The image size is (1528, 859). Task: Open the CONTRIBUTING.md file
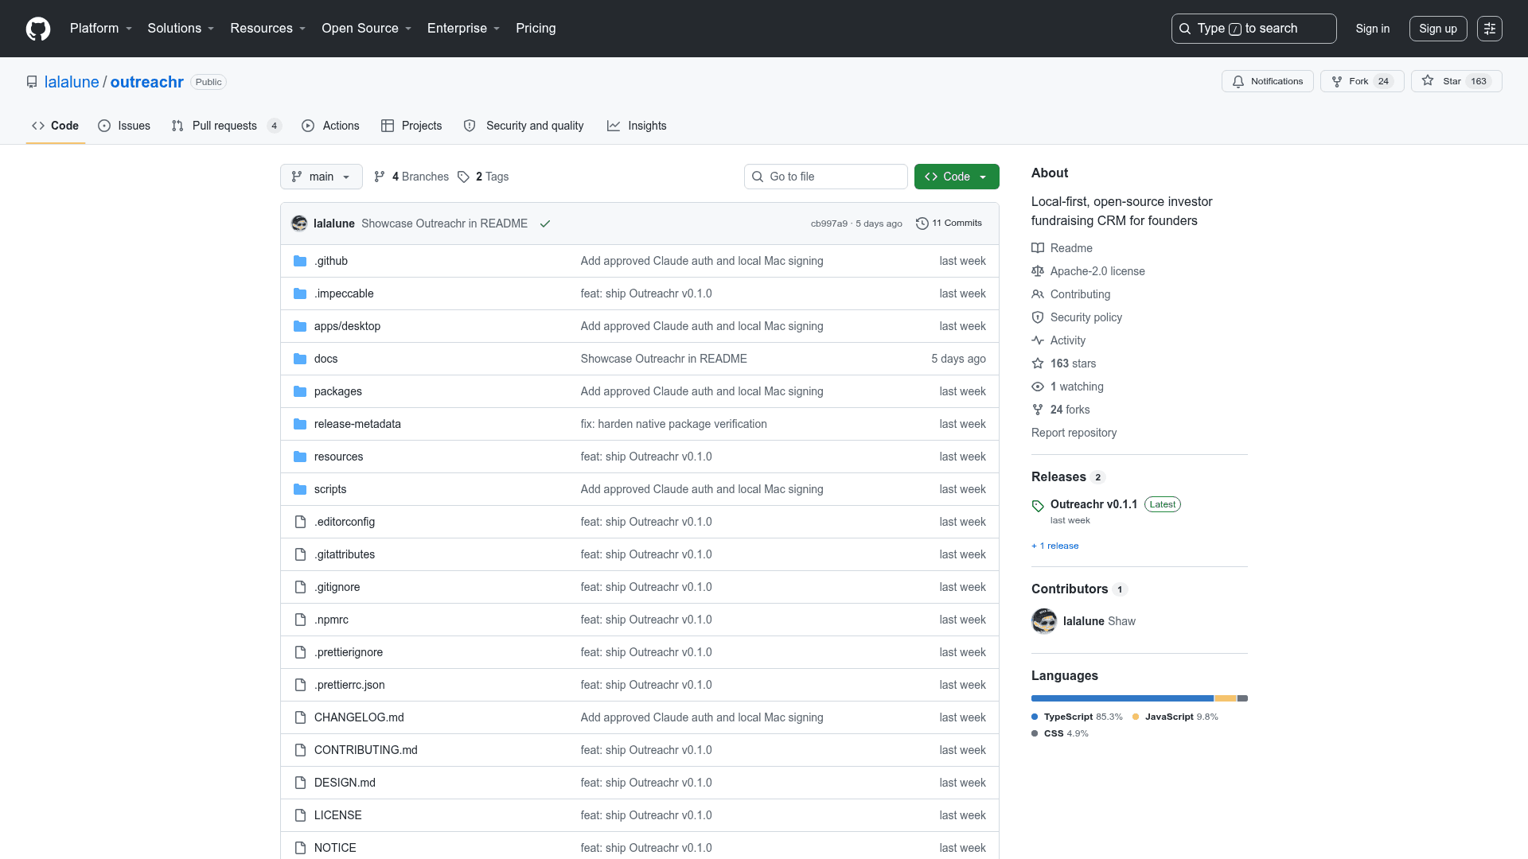pos(366,750)
